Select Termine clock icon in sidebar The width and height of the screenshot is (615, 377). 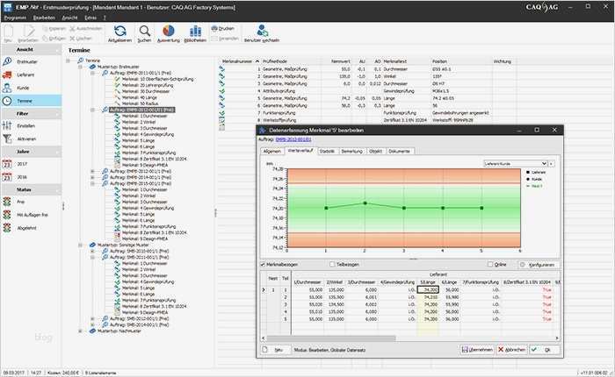click(7, 101)
